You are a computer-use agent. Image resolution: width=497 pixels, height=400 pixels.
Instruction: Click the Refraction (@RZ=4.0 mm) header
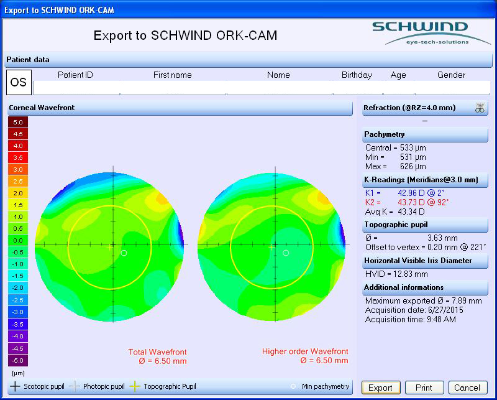point(425,108)
